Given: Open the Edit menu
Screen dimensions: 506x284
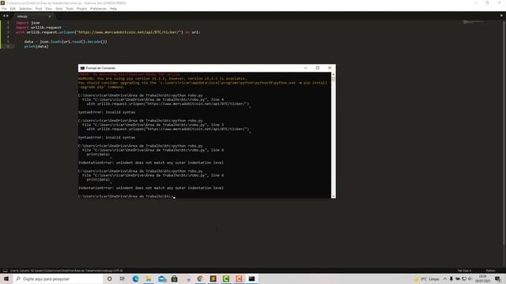Looking at the screenshot, I should (x=13, y=9).
